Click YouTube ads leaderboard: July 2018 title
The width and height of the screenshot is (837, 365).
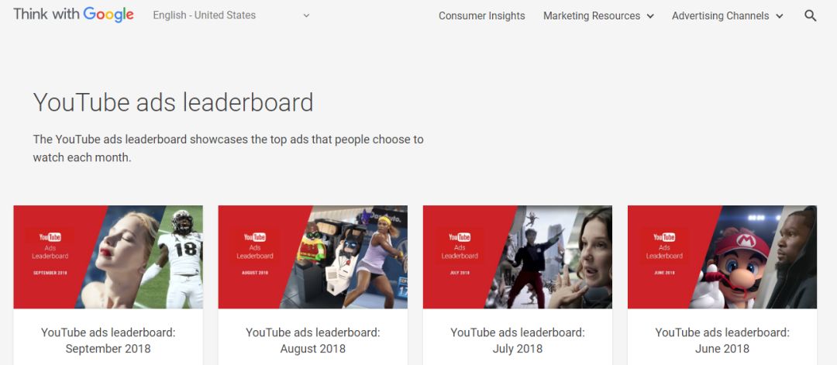517,340
